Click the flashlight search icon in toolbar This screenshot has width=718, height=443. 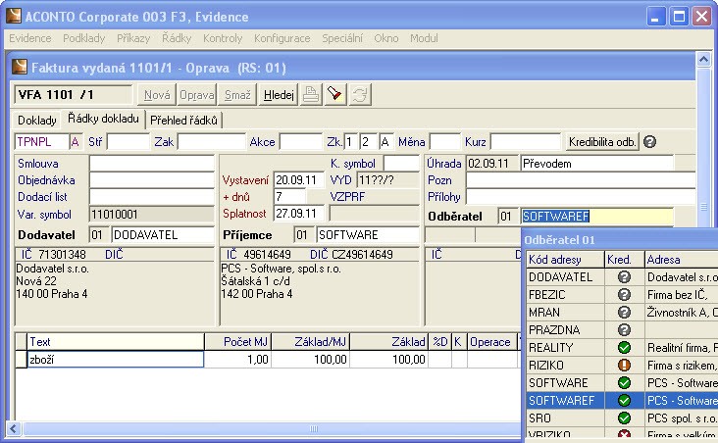tap(335, 94)
